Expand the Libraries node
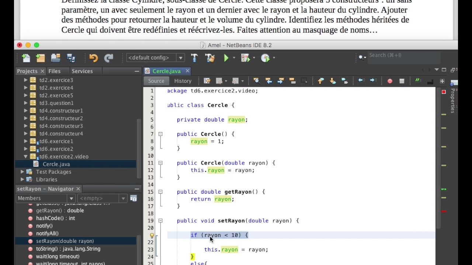This screenshot has width=472, height=265. coord(22,180)
